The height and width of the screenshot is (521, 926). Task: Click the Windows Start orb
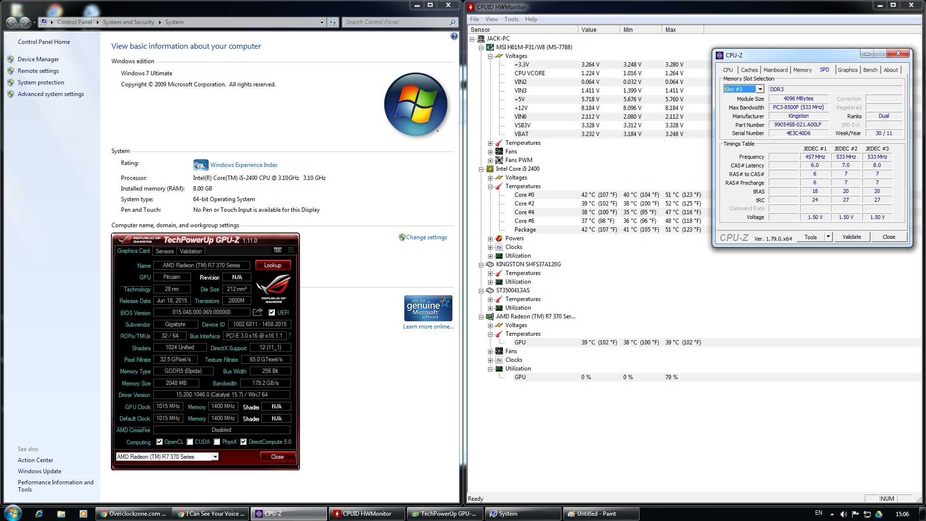(x=13, y=513)
